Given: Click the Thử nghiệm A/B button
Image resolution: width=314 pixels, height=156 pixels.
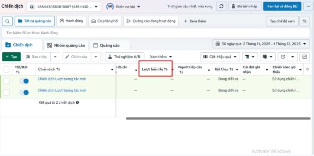Looking at the screenshot, I should (x=124, y=57).
